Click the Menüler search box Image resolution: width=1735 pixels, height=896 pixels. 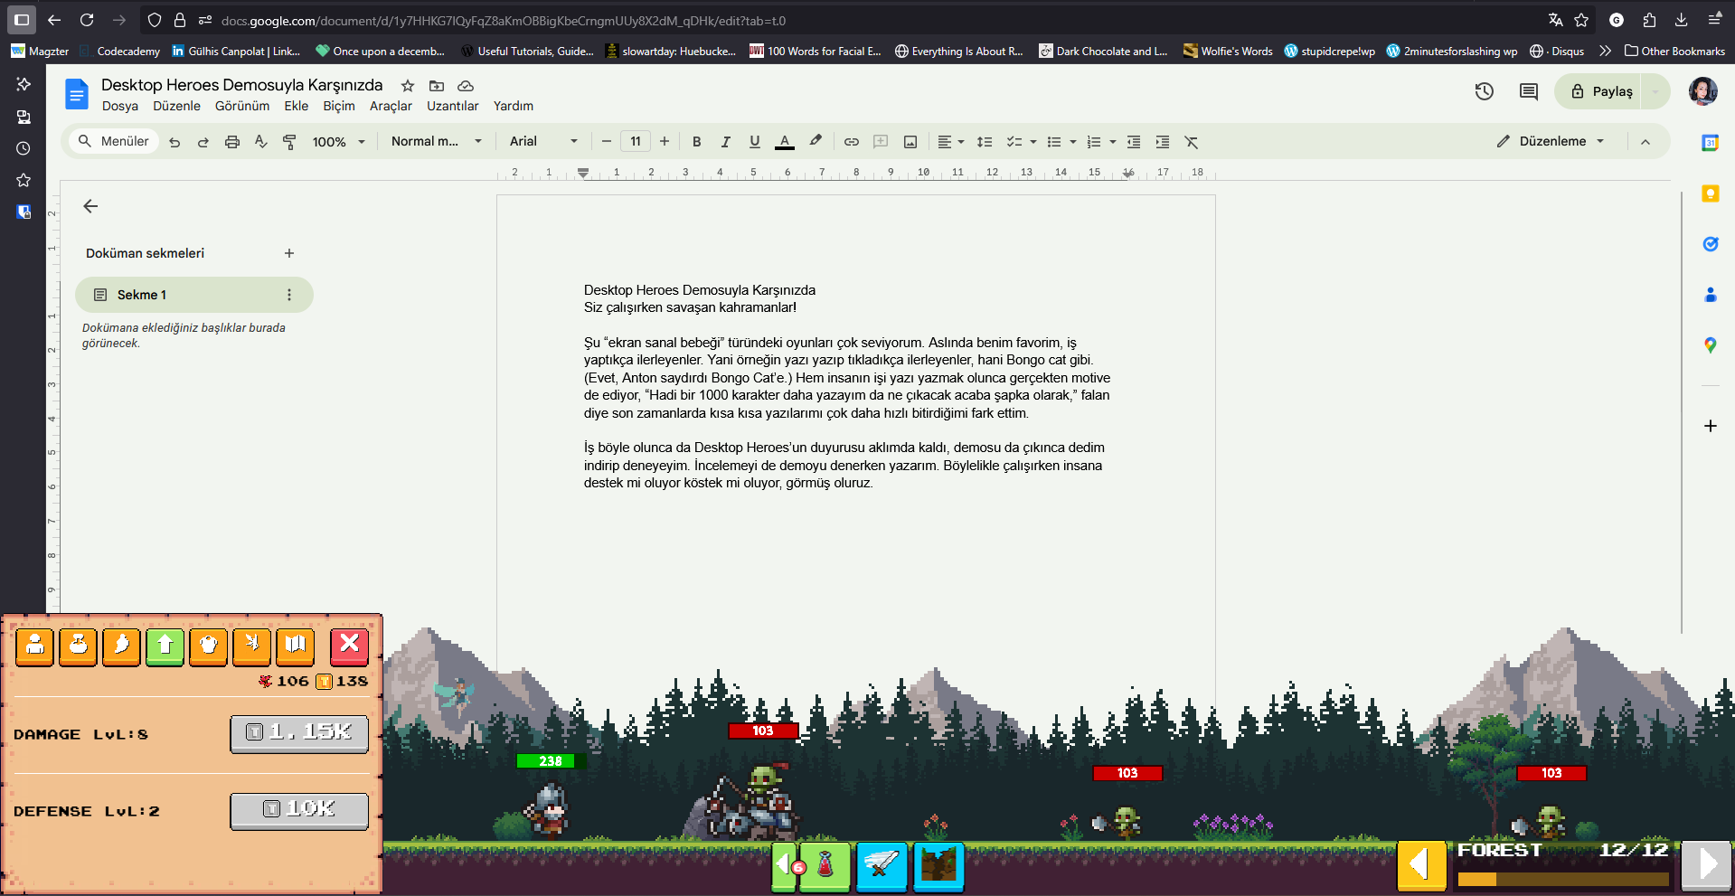114,142
